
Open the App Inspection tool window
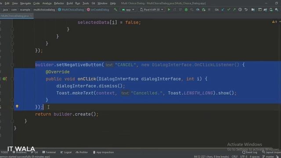[104, 152]
